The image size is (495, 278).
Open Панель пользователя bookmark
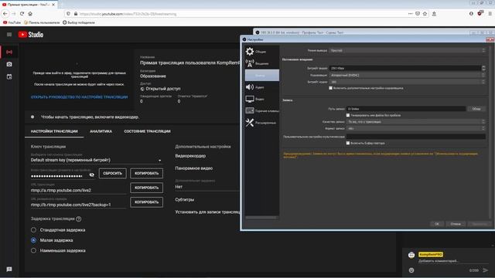[42, 22]
